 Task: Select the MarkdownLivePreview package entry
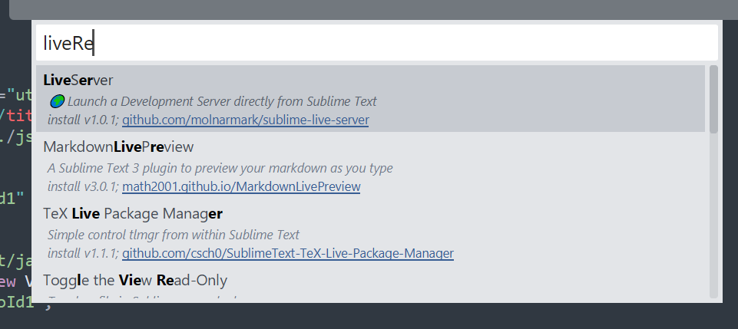click(370, 166)
